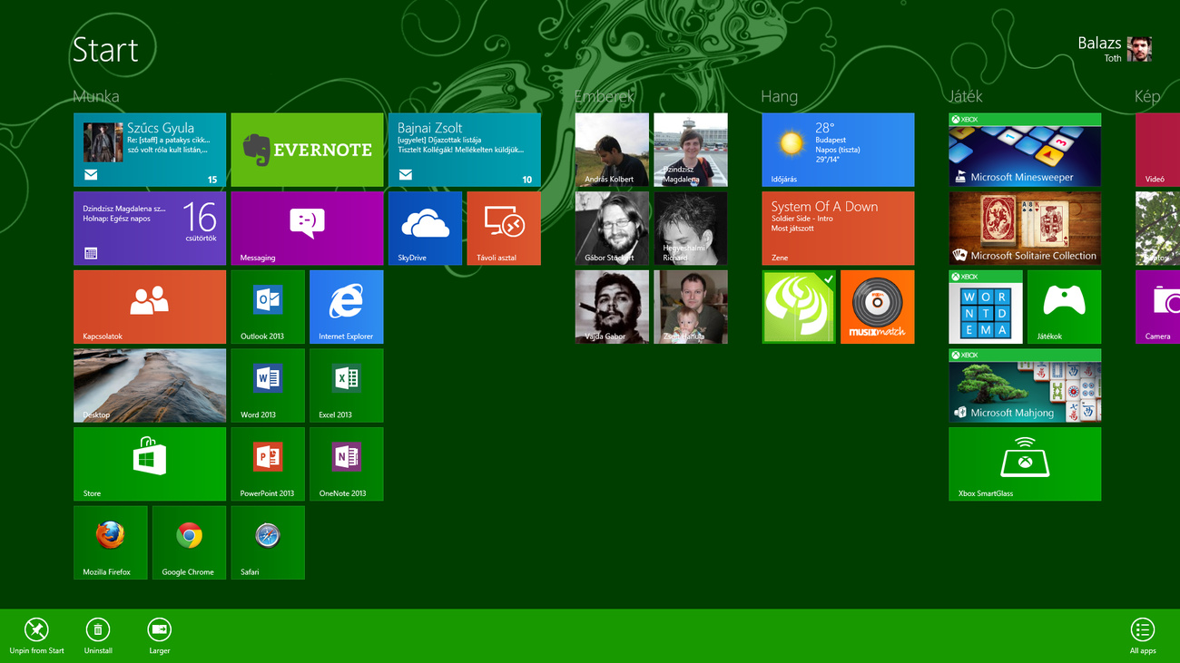Open Mozilla Firefox tile
Image resolution: width=1180 pixels, height=663 pixels.
tap(110, 542)
